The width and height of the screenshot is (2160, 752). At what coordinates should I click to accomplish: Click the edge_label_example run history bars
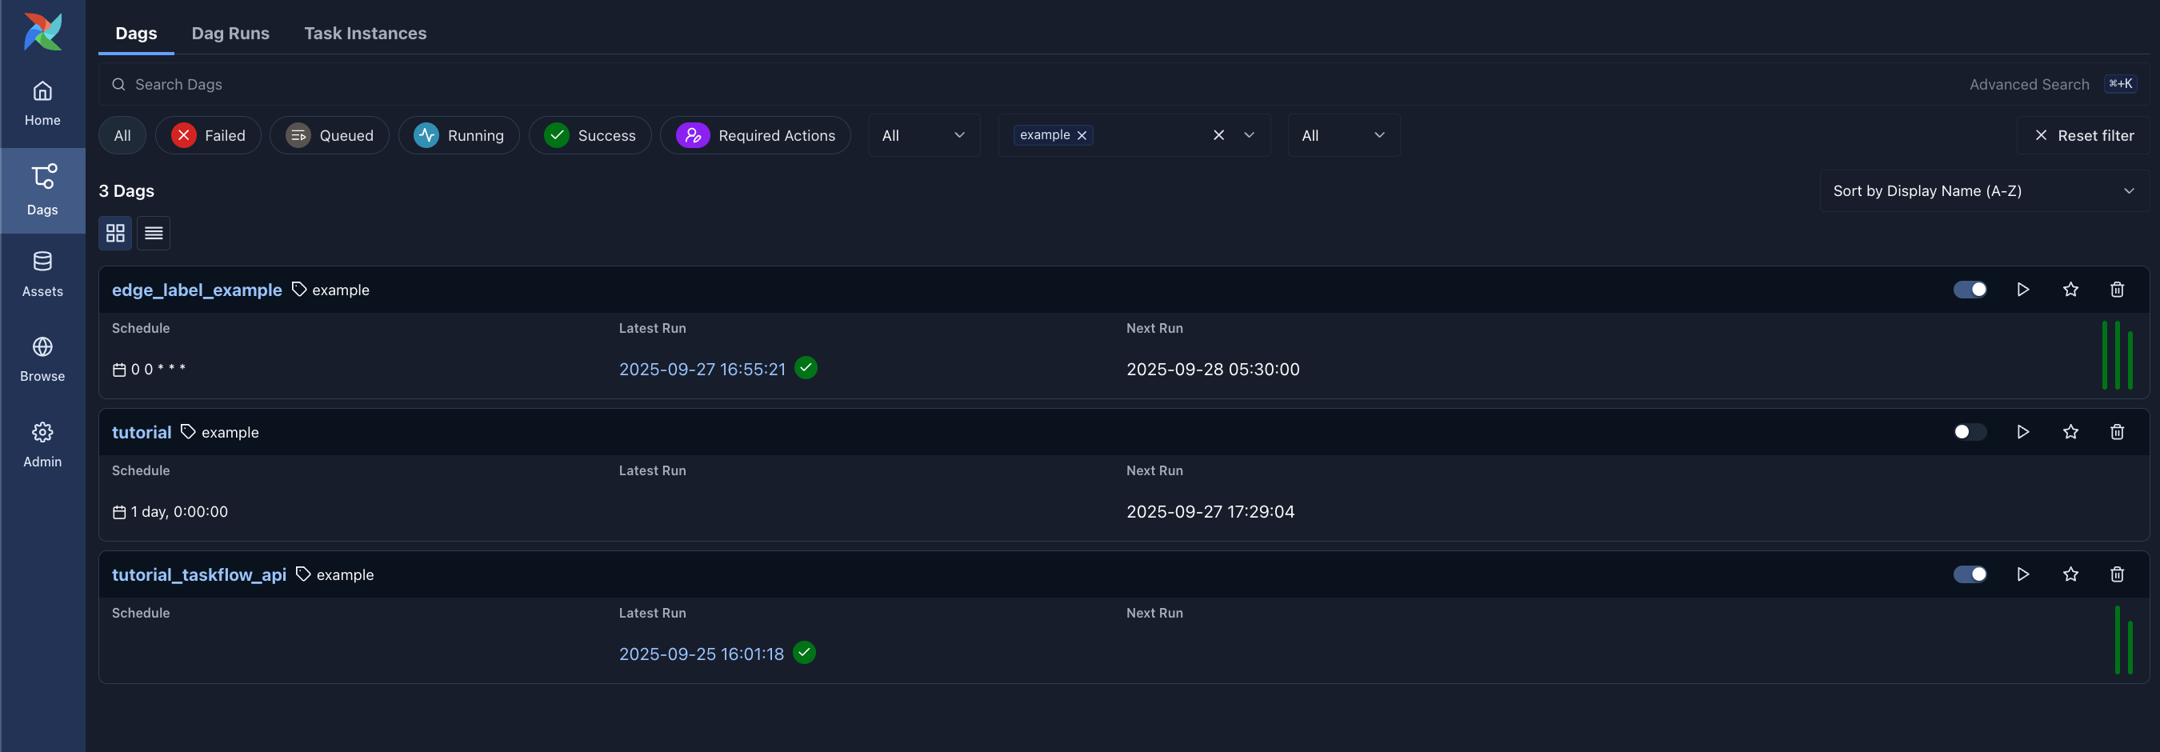tap(2116, 355)
